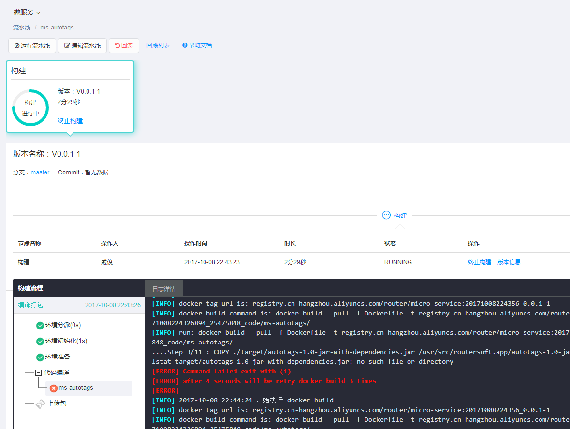Click the green check icon beside 环境分派
The height and width of the screenshot is (429, 570).
[x=40, y=326]
